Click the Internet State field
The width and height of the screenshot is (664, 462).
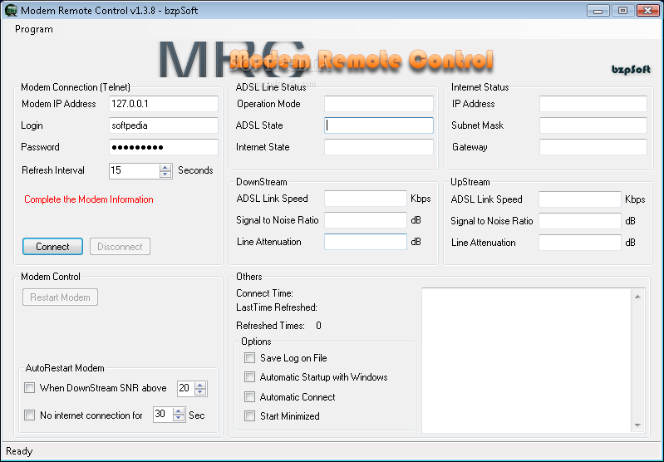click(x=379, y=147)
